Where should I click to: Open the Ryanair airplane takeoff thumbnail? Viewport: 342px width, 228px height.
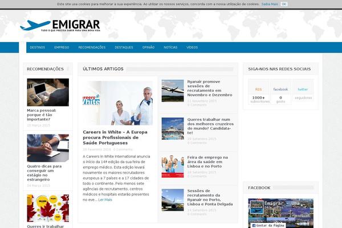click(x=173, y=91)
